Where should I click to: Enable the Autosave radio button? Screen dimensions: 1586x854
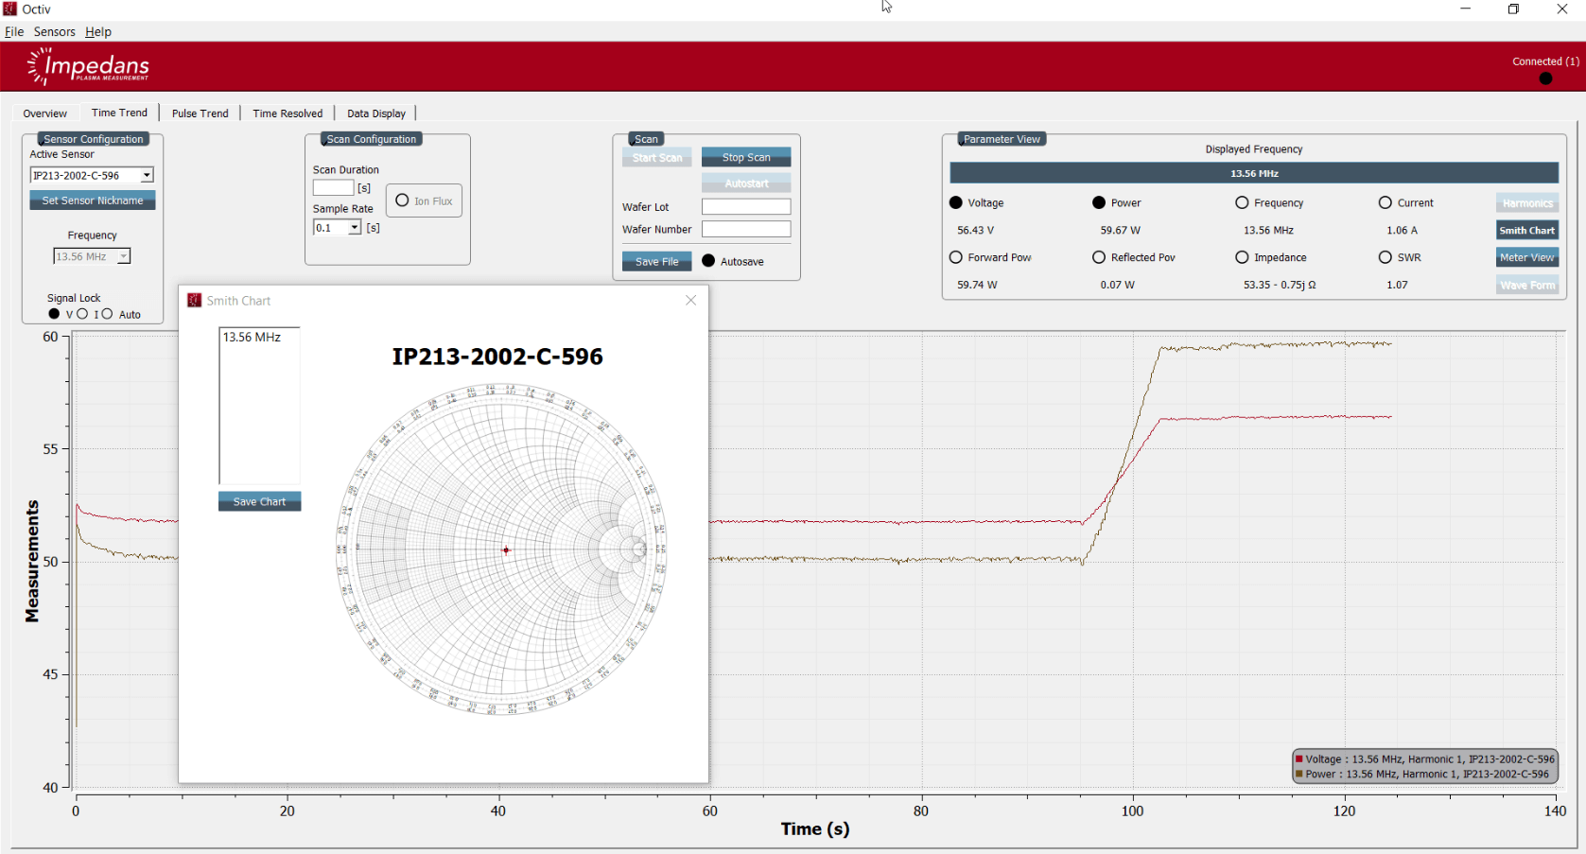coord(708,261)
